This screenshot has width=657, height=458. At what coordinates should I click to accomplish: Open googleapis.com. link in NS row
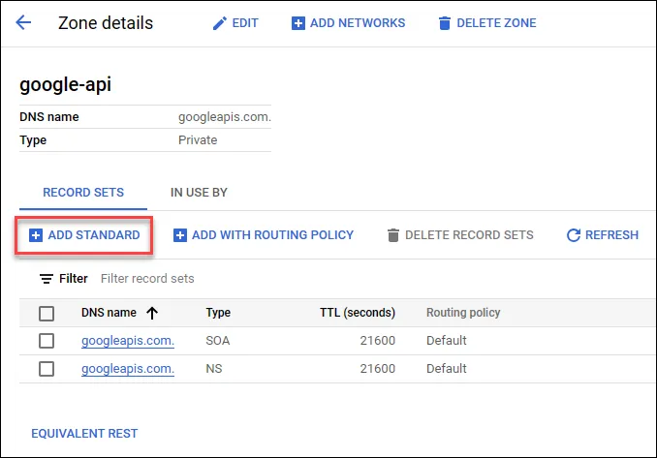pos(128,369)
